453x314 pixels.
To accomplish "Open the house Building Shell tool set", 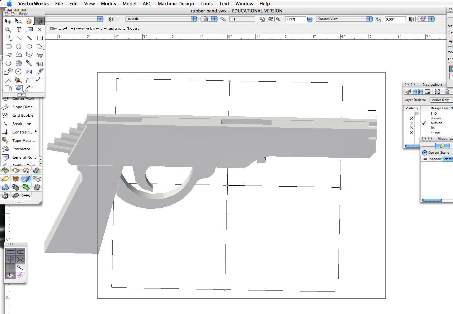I will [x=26, y=170].
